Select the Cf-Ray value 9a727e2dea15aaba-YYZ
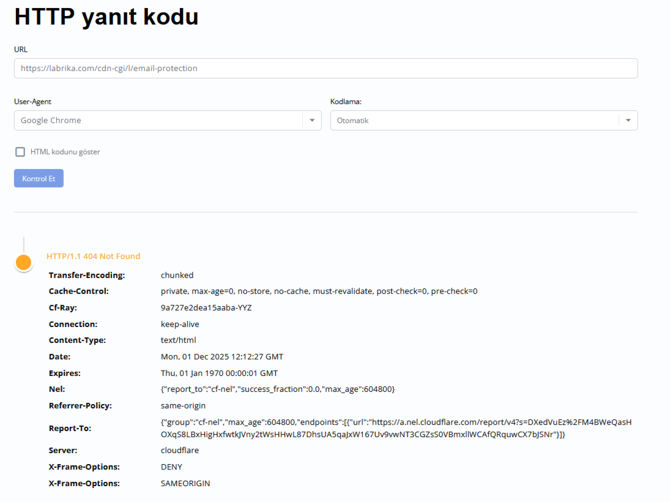Screen dimensions: 670x502 206,308
